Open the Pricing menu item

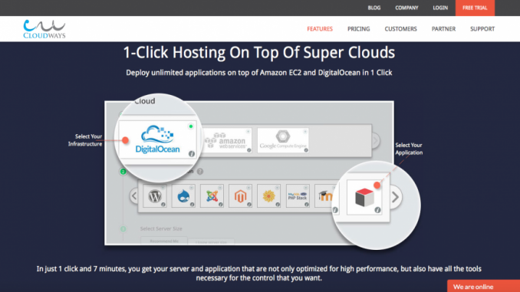[358, 29]
